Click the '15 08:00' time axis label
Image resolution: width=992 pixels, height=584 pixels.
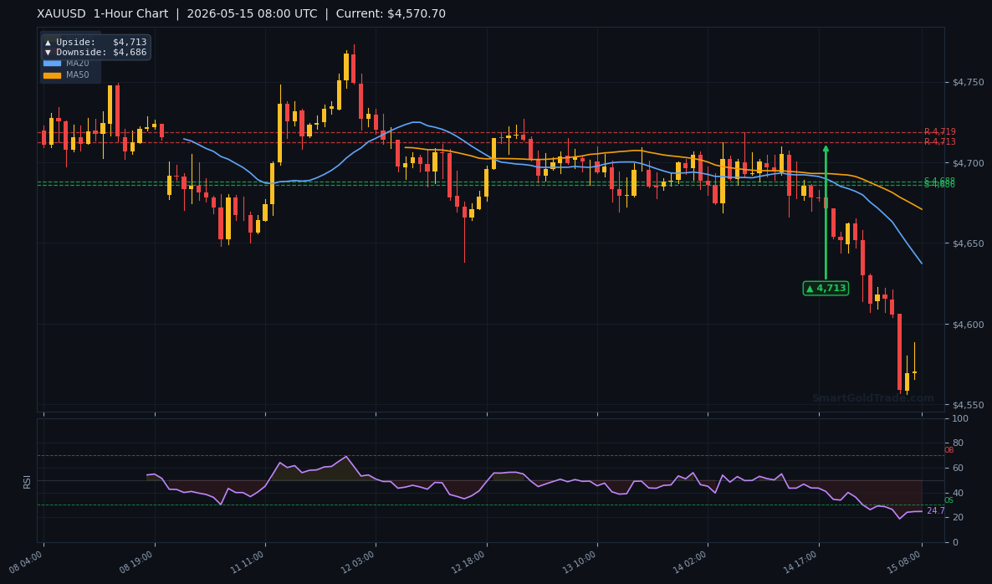[905, 562]
